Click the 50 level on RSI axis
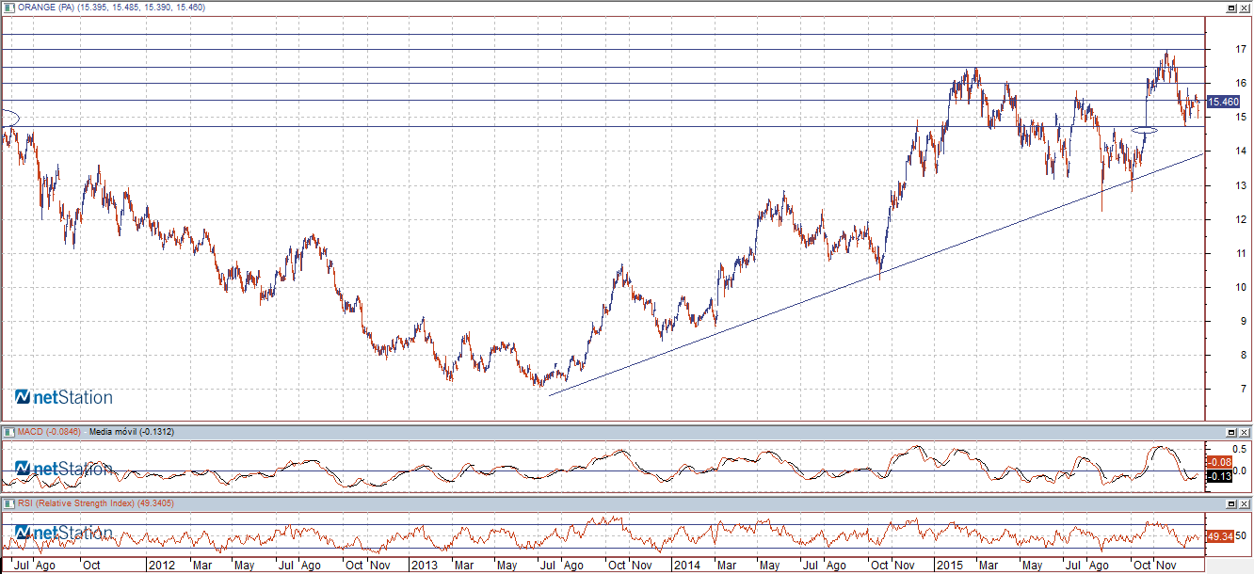Viewport: 1254px width, 574px height. tap(1242, 536)
